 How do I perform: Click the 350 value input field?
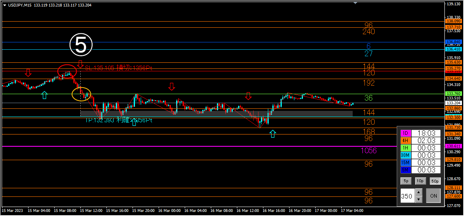(407, 196)
